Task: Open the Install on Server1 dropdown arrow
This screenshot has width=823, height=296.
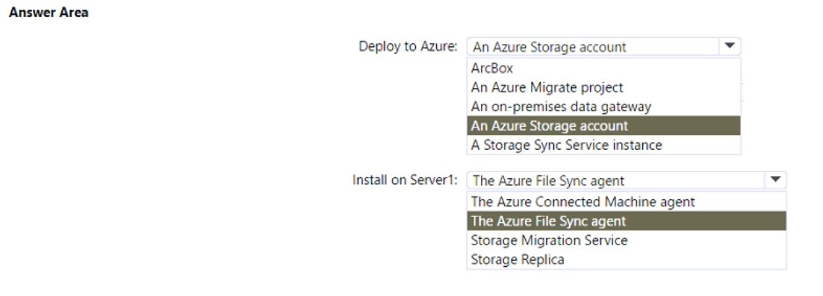Action: pyautogui.click(x=775, y=180)
